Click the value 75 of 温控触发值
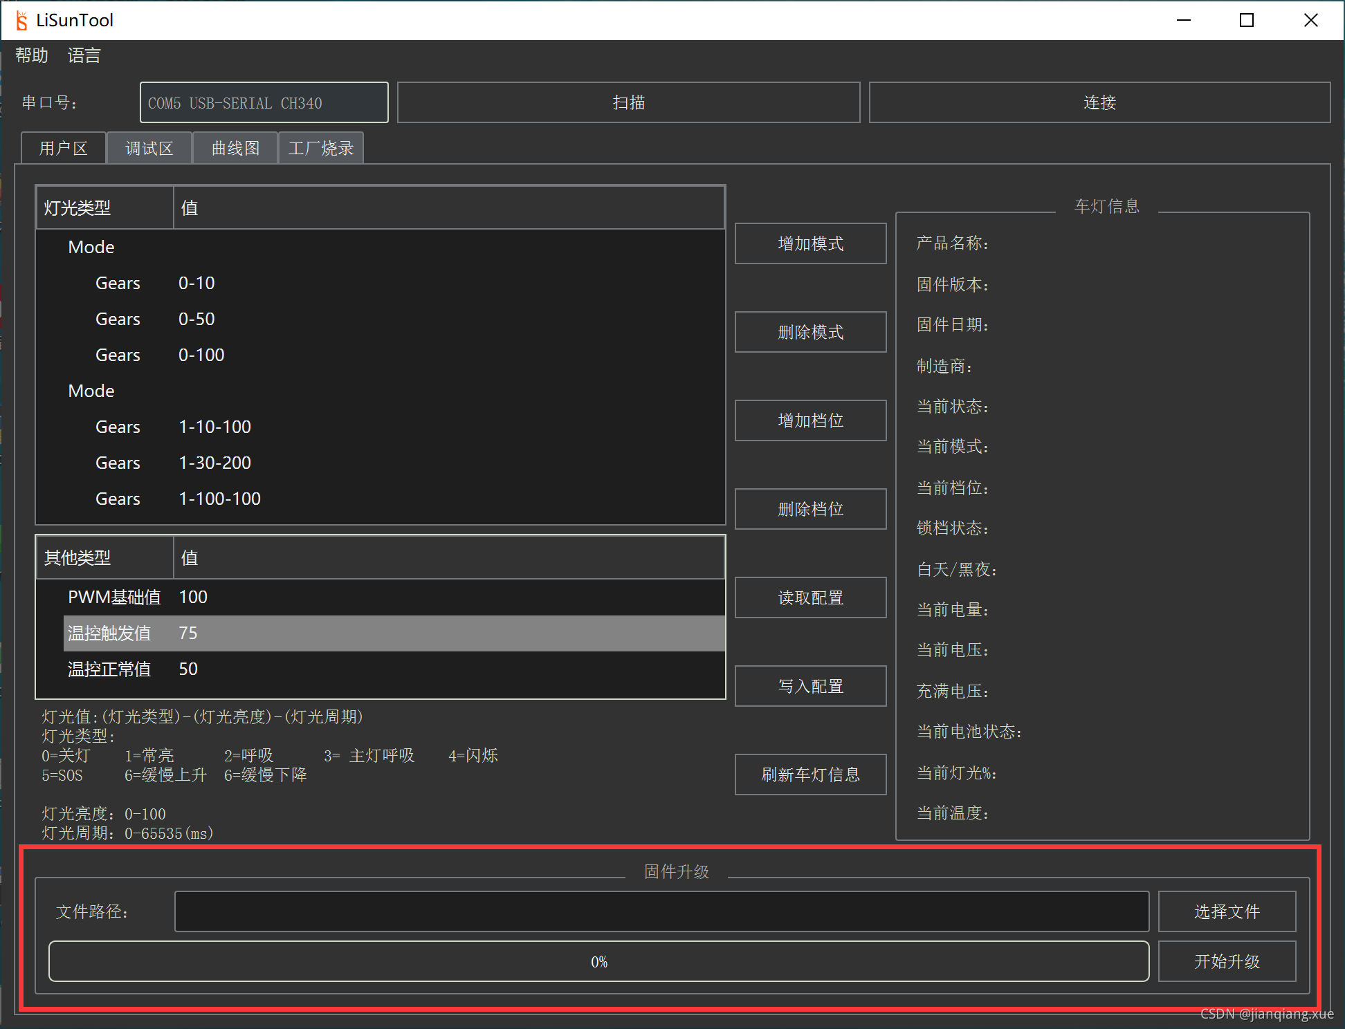The width and height of the screenshot is (1345, 1029). (x=188, y=633)
